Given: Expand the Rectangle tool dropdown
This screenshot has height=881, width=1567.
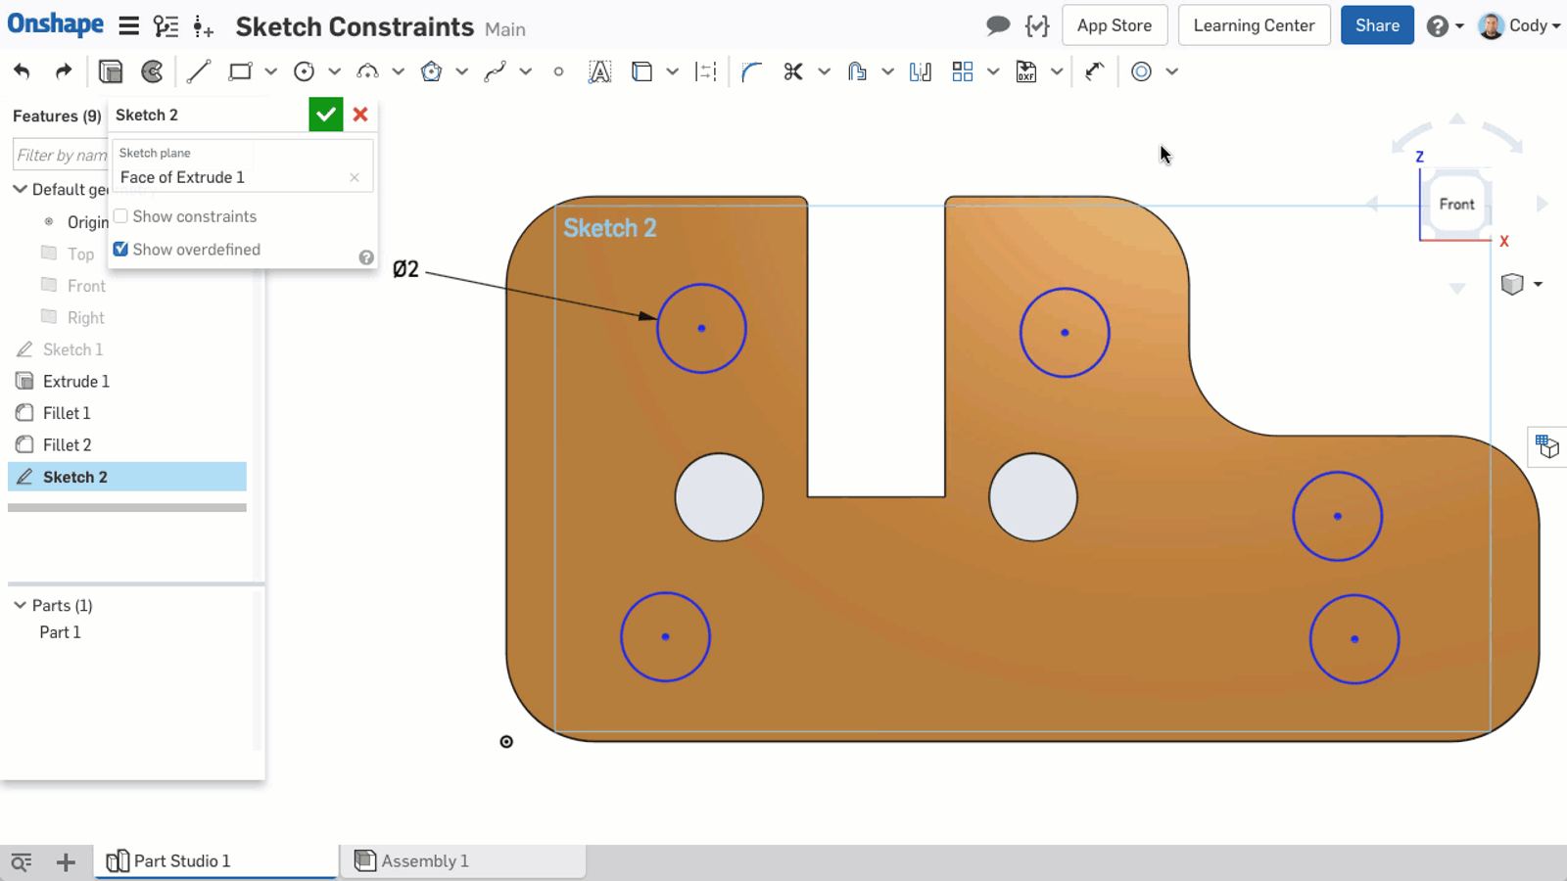Looking at the screenshot, I should (x=271, y=71).
